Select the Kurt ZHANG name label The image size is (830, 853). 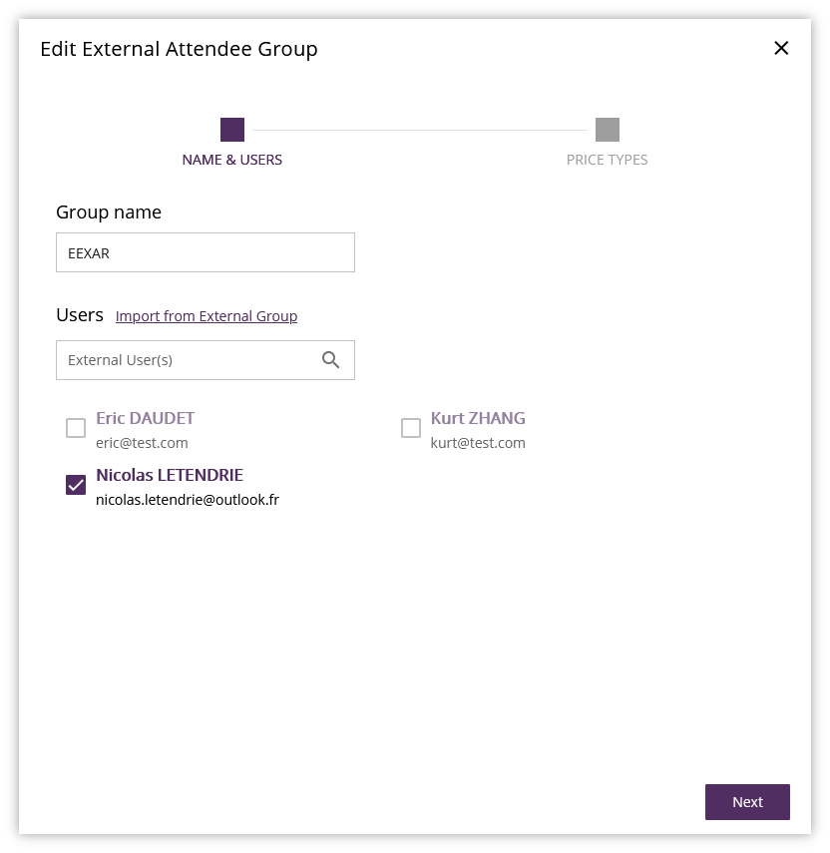coord(478,418)
